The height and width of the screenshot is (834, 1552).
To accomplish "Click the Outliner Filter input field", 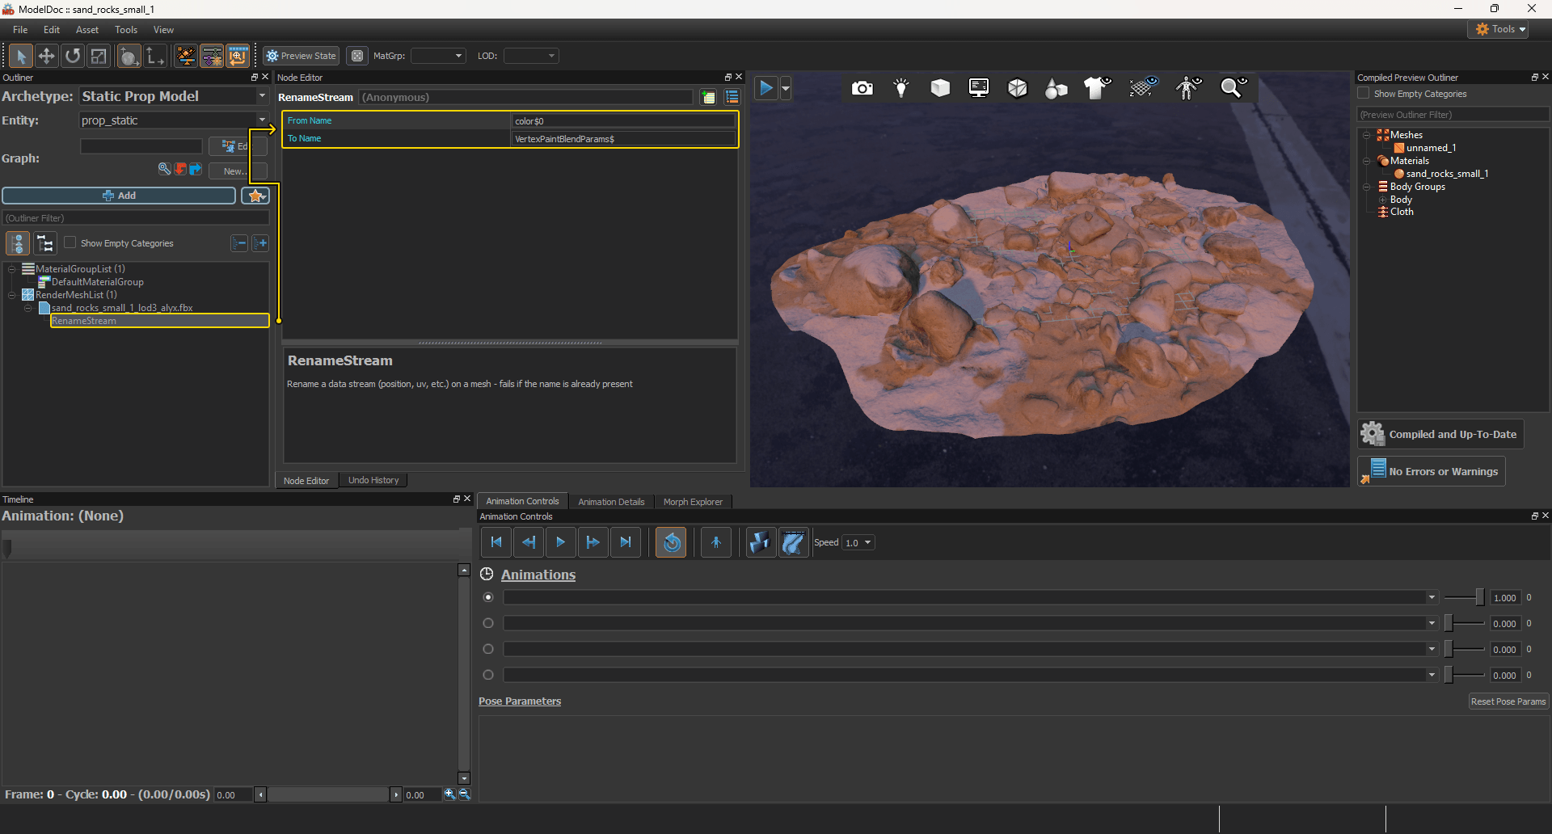I will (136, 218).
